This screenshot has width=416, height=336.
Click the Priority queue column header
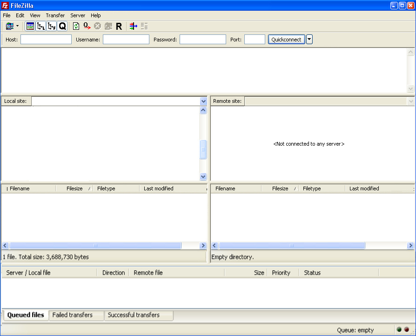283,273
